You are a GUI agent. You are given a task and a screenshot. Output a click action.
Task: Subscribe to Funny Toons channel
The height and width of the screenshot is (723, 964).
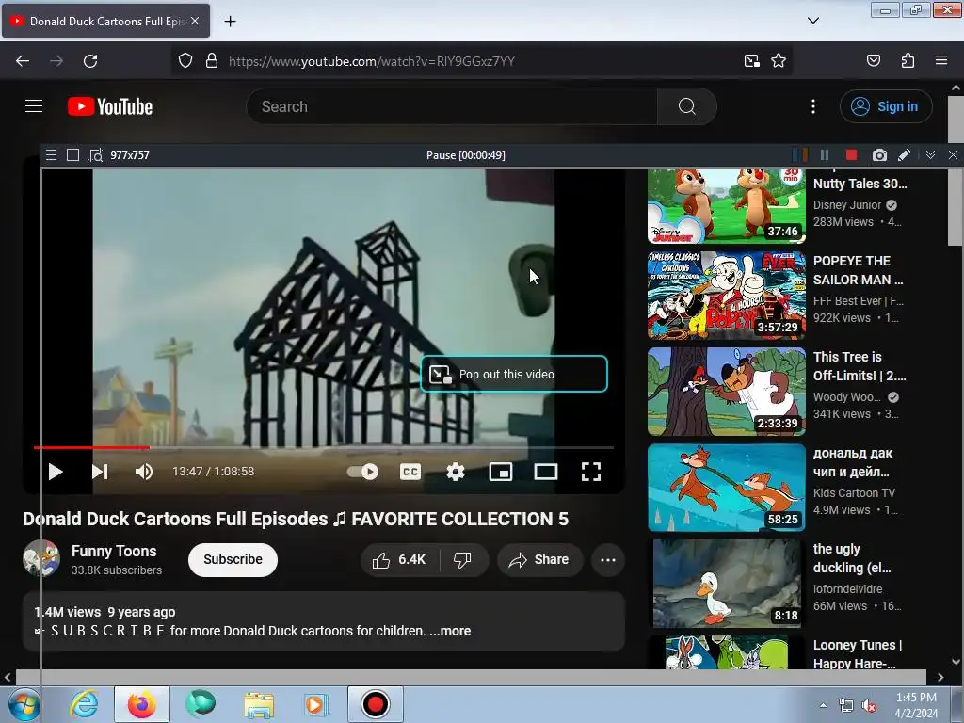click(x=233, y=559)
